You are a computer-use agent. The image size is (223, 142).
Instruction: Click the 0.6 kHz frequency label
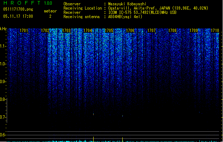3,135
